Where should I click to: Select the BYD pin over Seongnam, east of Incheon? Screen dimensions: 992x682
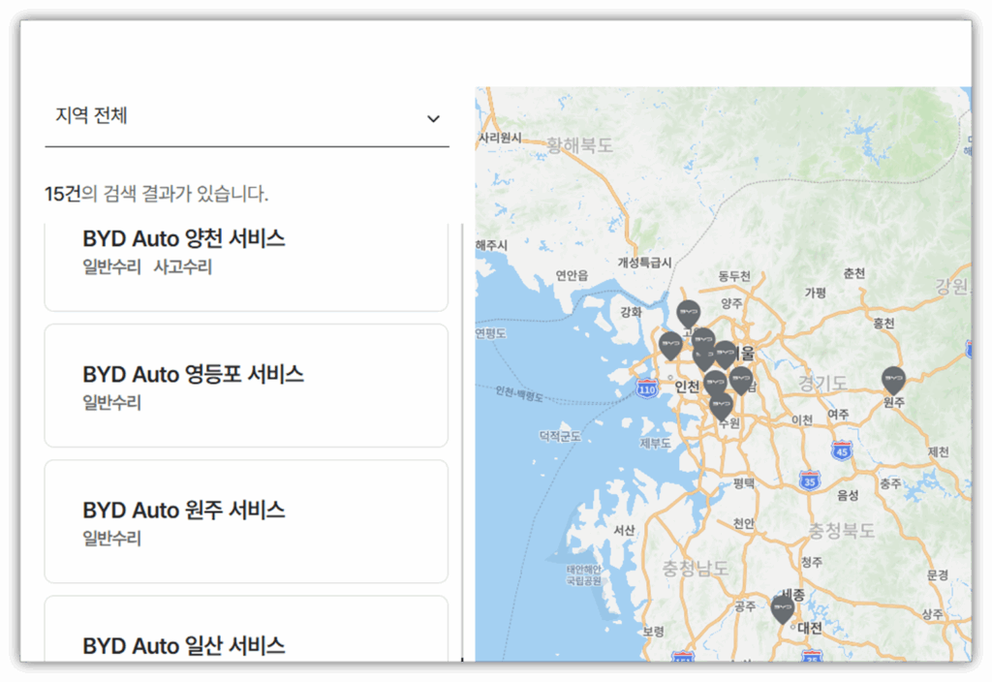[741, 380]
